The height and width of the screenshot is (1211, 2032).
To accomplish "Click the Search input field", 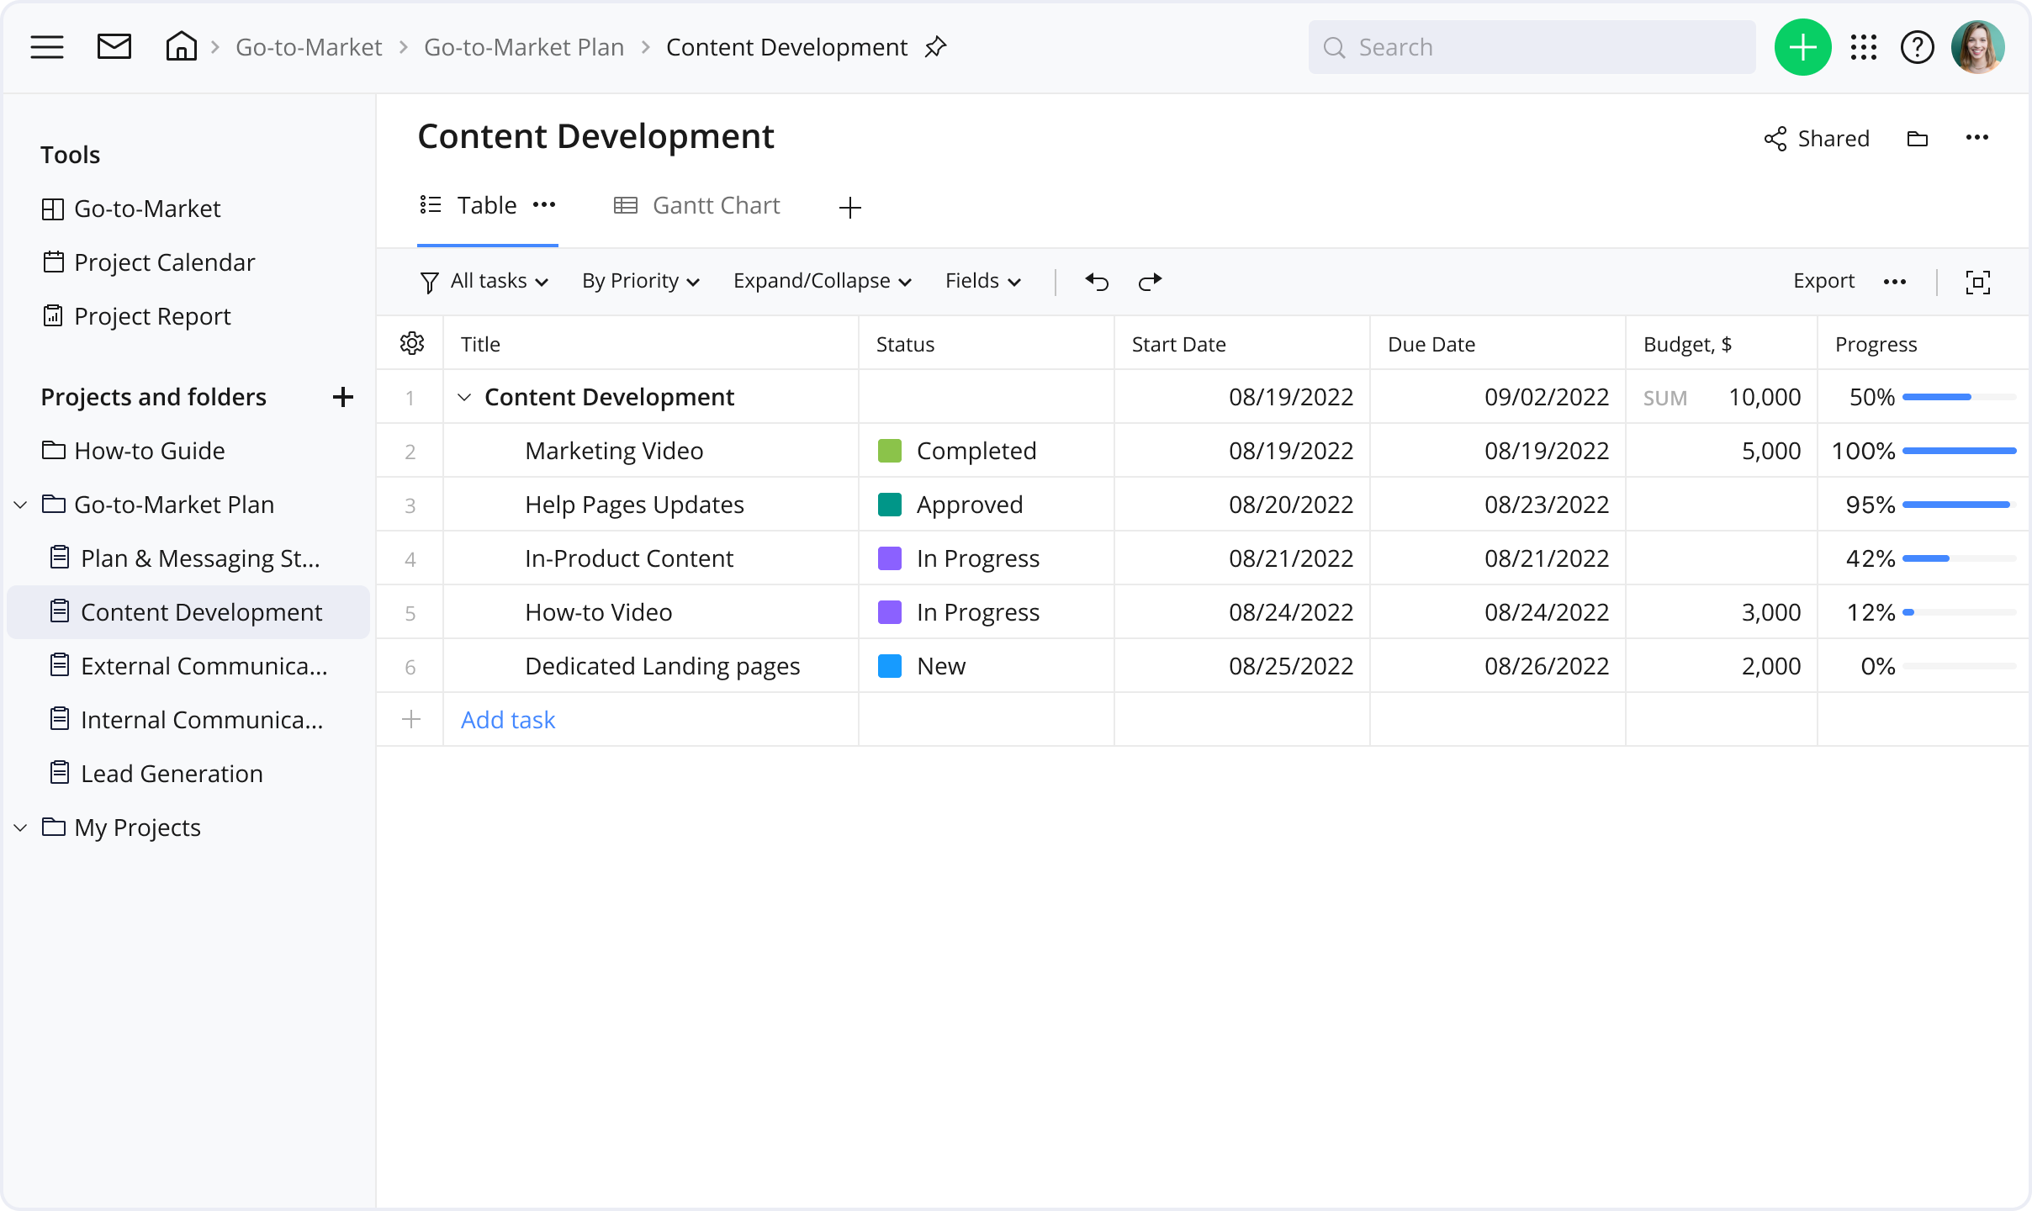I will pyautogui.click(x=1532, y=47).
